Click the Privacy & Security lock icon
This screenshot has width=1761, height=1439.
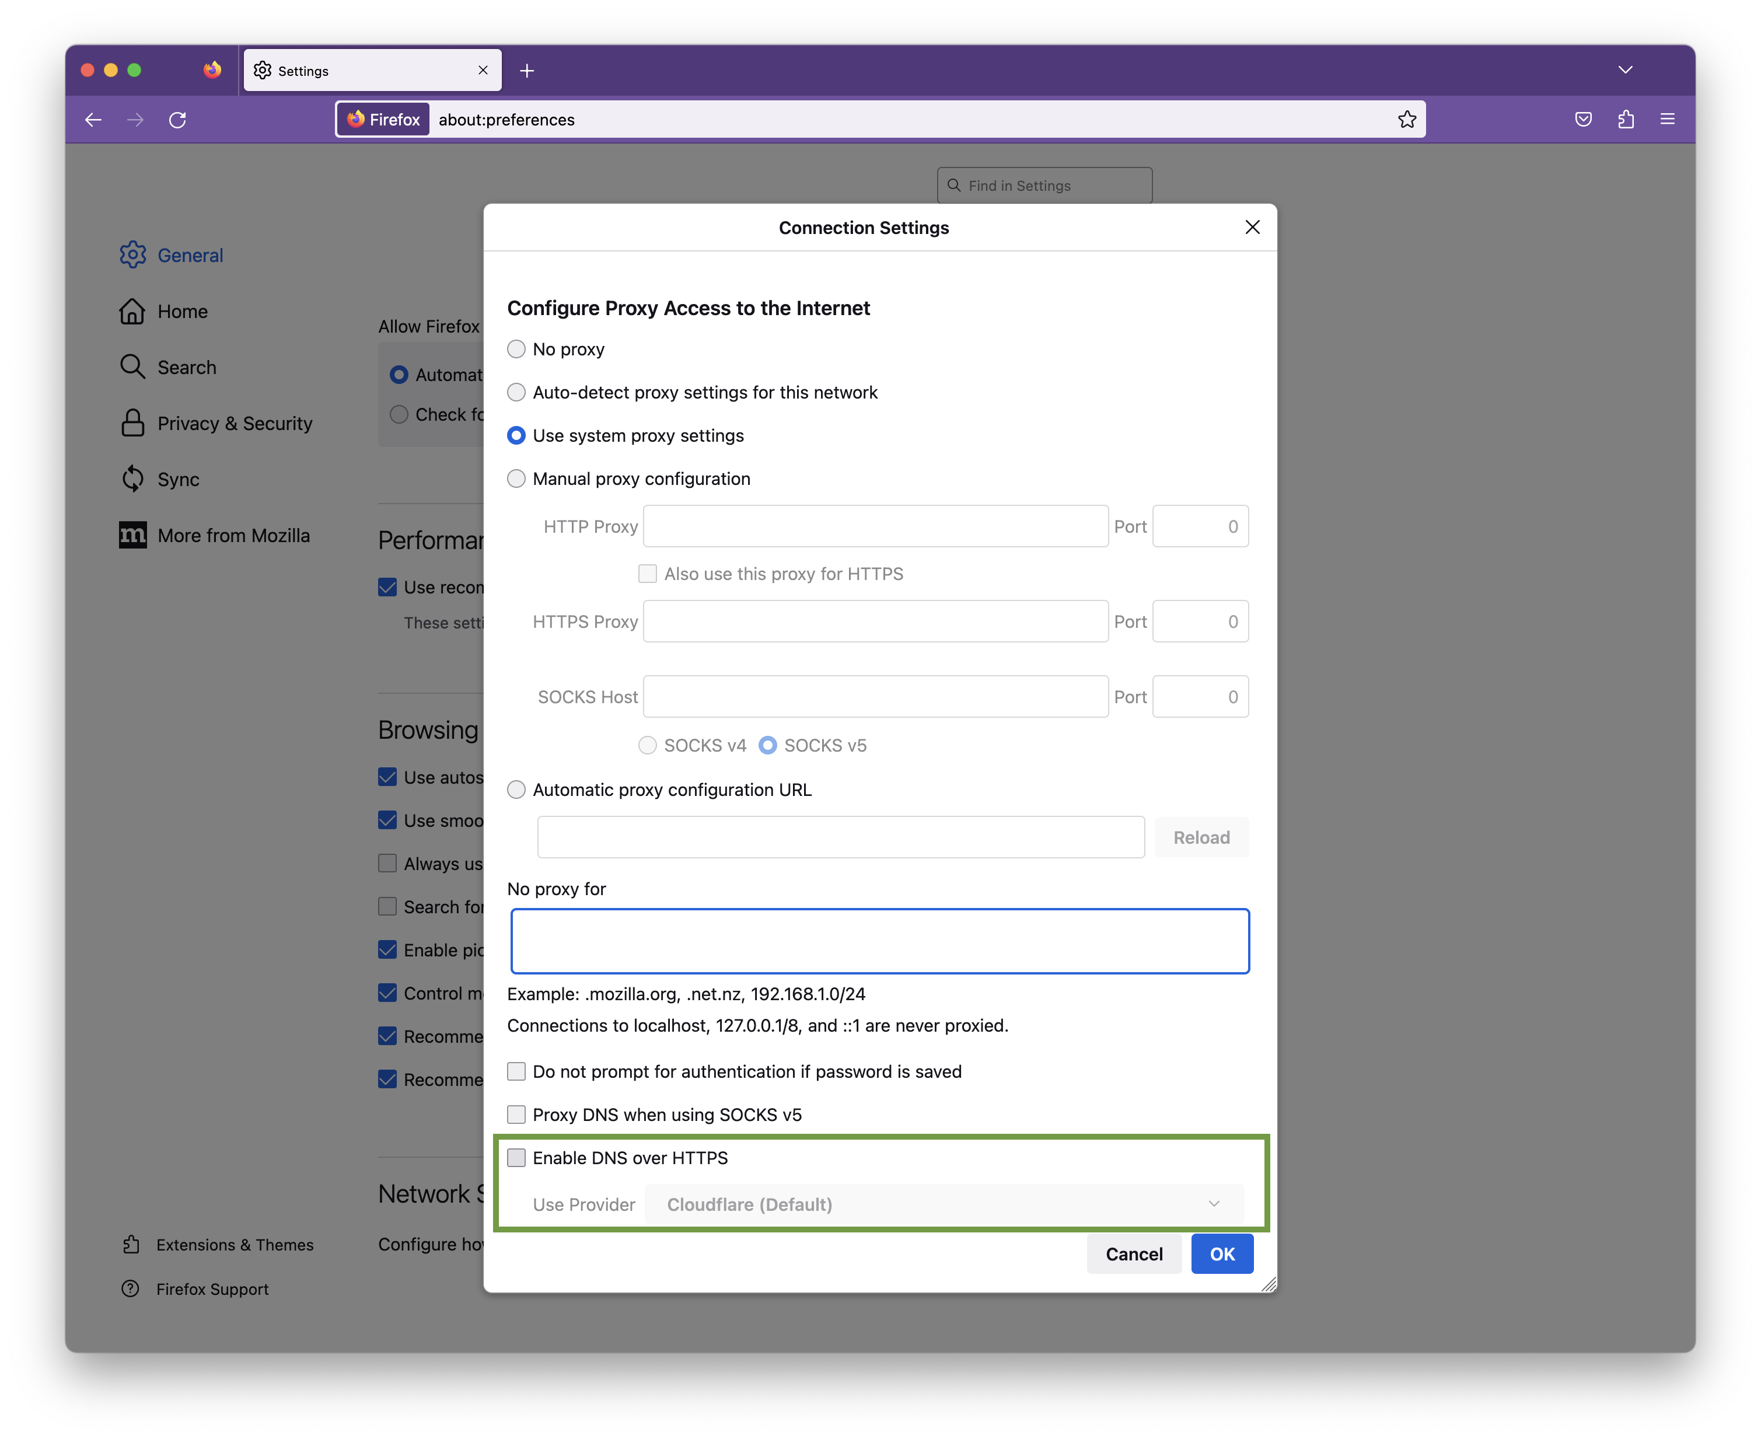(x=132, y=422)
